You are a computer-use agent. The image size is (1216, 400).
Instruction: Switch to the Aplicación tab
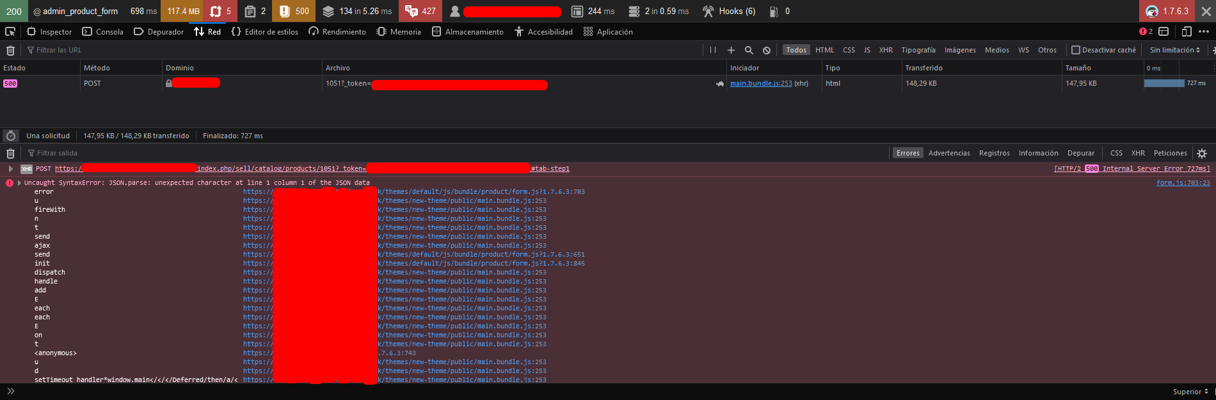[x=608, y=31]
